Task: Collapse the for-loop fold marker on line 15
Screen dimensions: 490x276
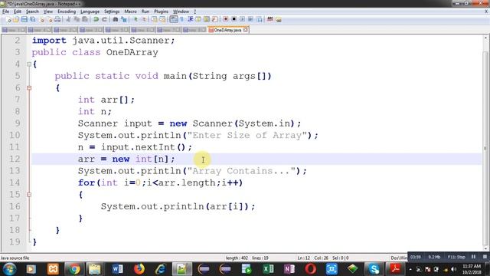Action: (29, 195)
